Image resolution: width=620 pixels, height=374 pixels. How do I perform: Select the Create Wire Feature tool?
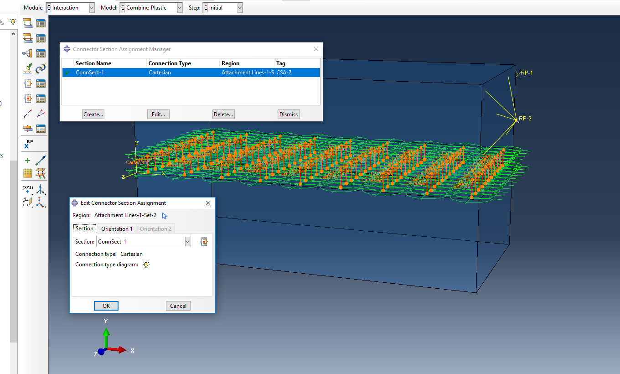click(27, 114)
